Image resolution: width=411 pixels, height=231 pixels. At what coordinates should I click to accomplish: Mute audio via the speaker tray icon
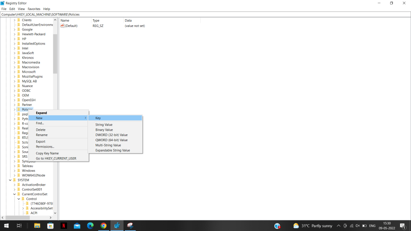point(357,225)
